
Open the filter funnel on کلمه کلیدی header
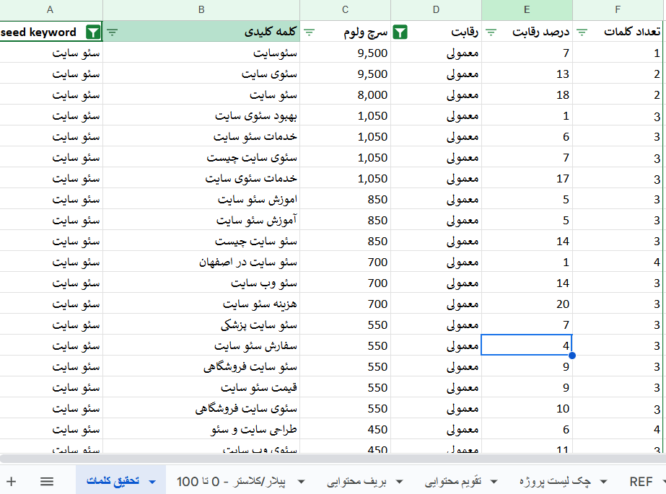pos(113,32)
